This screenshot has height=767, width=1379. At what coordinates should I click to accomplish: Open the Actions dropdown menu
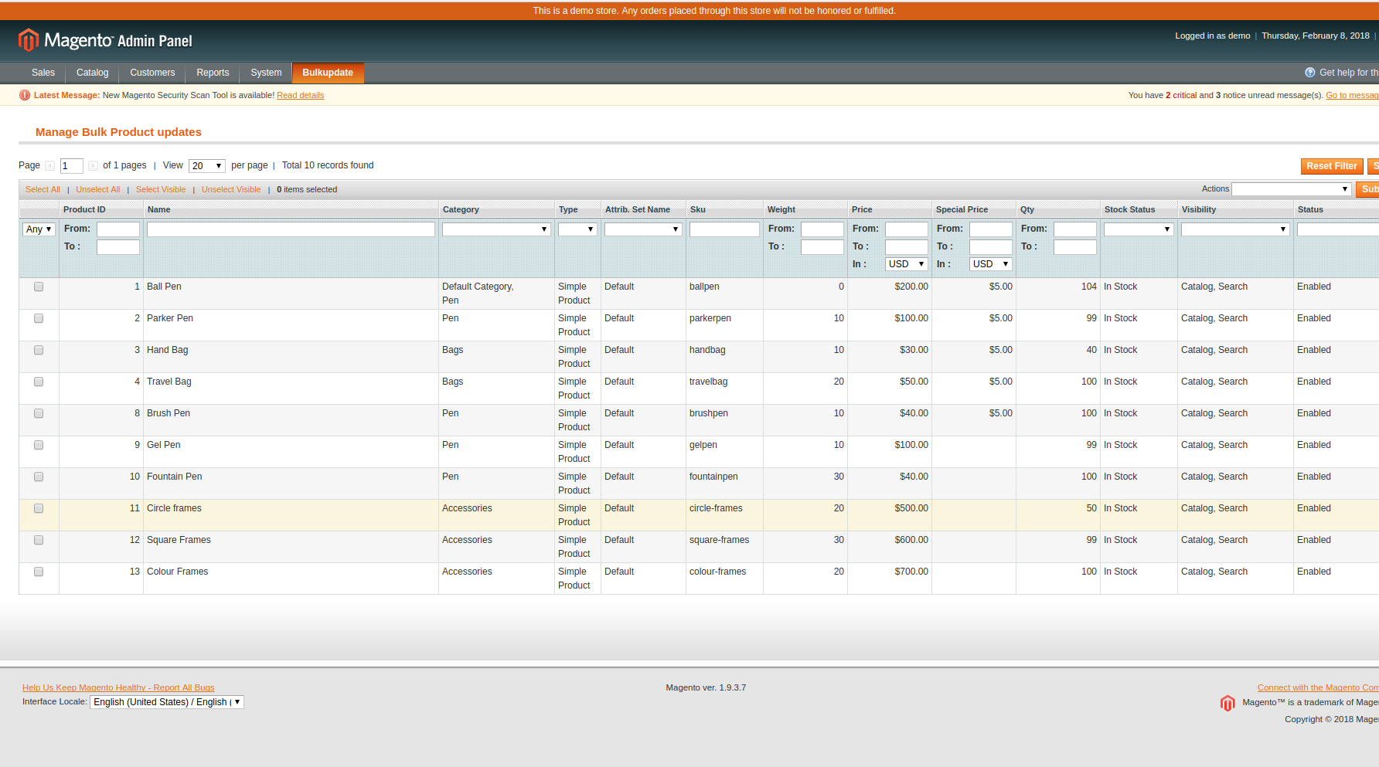pos(1291,189)
